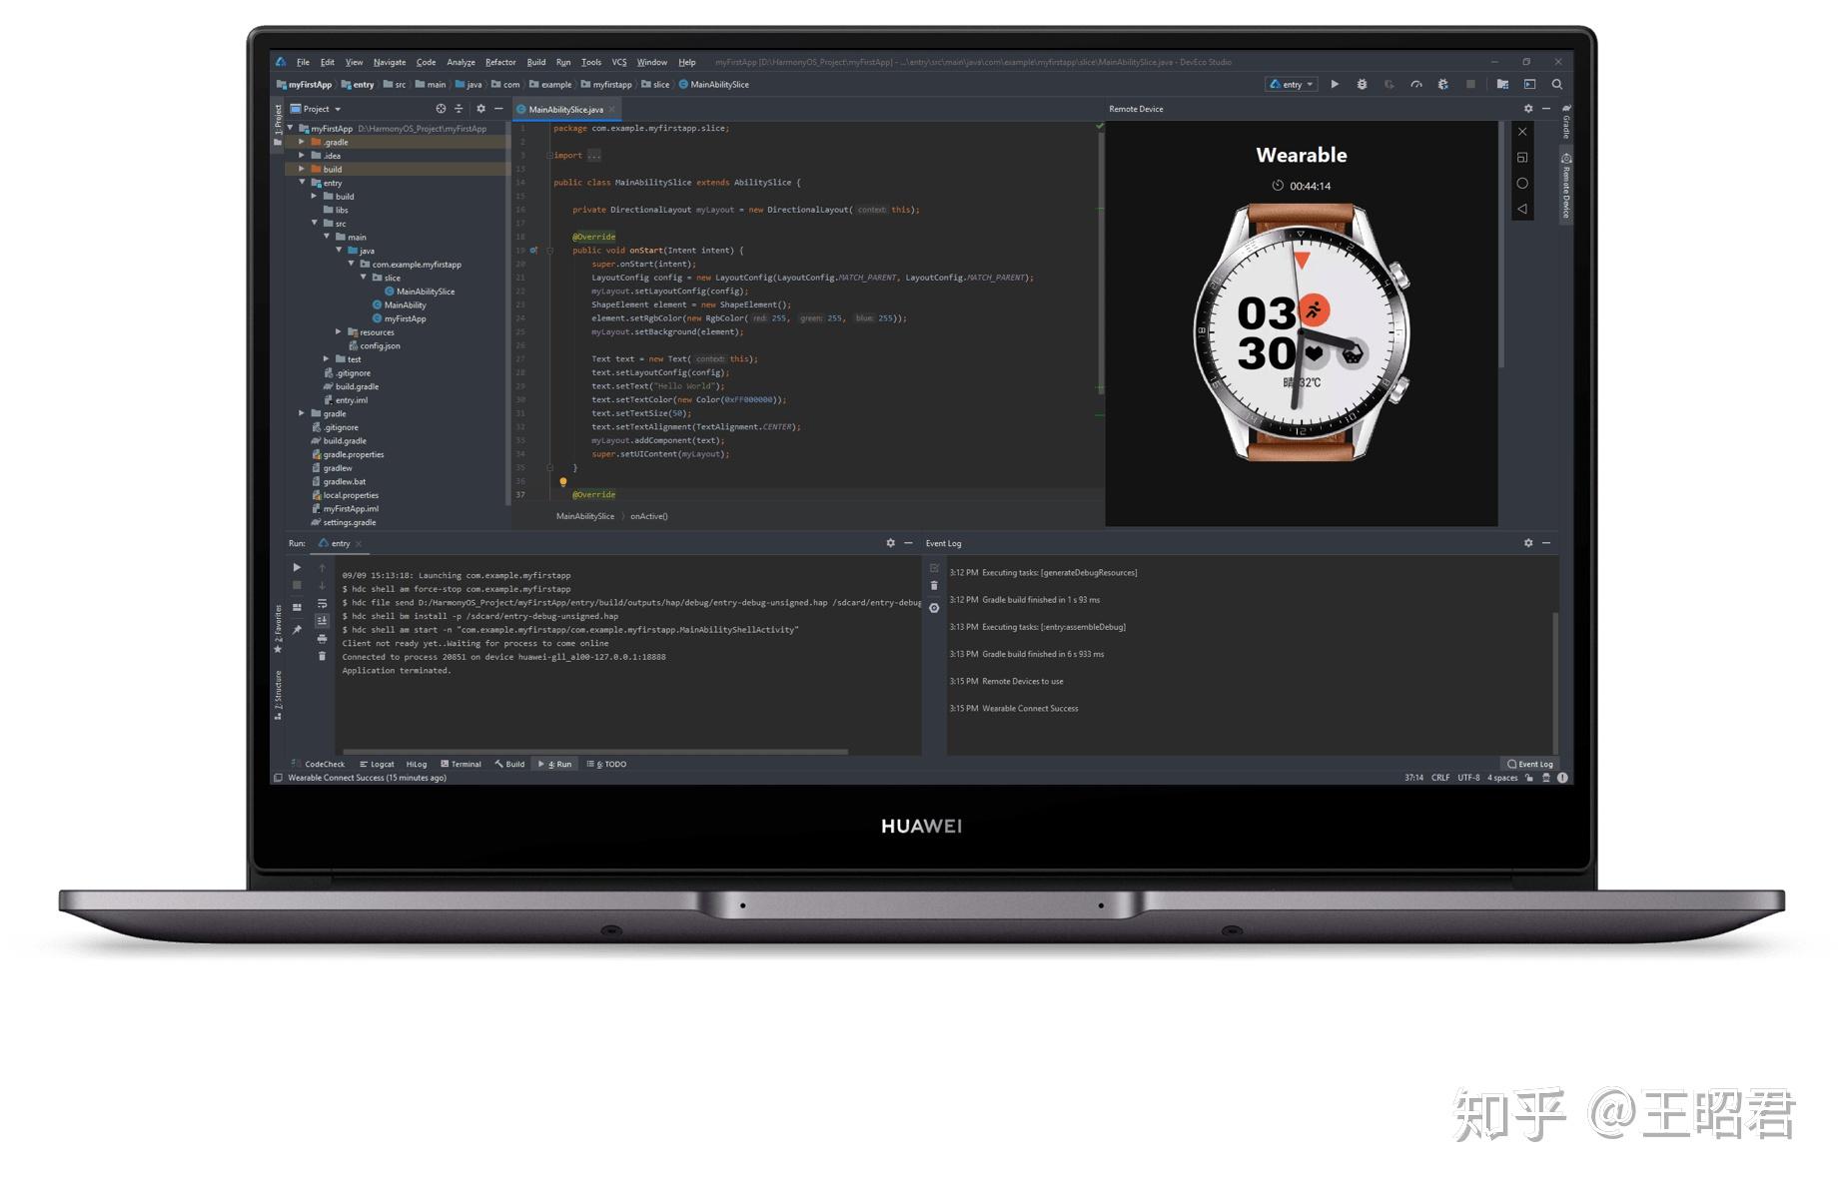
Task: Pin the Run tab with the pin icon
Action: (297, 629)
